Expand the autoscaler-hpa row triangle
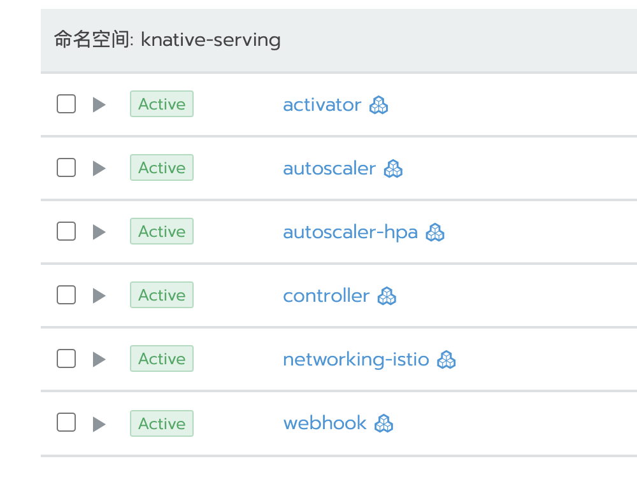The height and width of the screenshot is (489, 637). click(99, 232)
